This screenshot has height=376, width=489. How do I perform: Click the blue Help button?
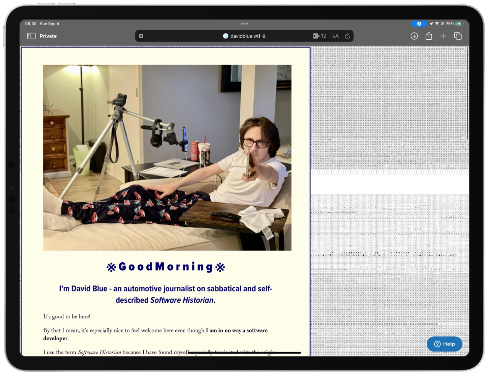point(444,344)
